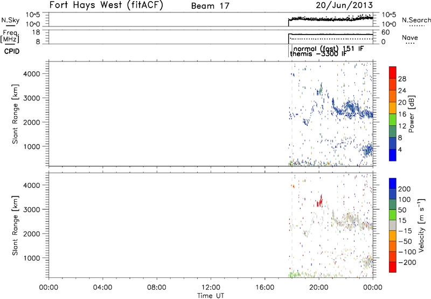Viewport: 431px width, 299px height.
Task: Click the '08:00' time tick label
Action: click(x=157, y=288)
